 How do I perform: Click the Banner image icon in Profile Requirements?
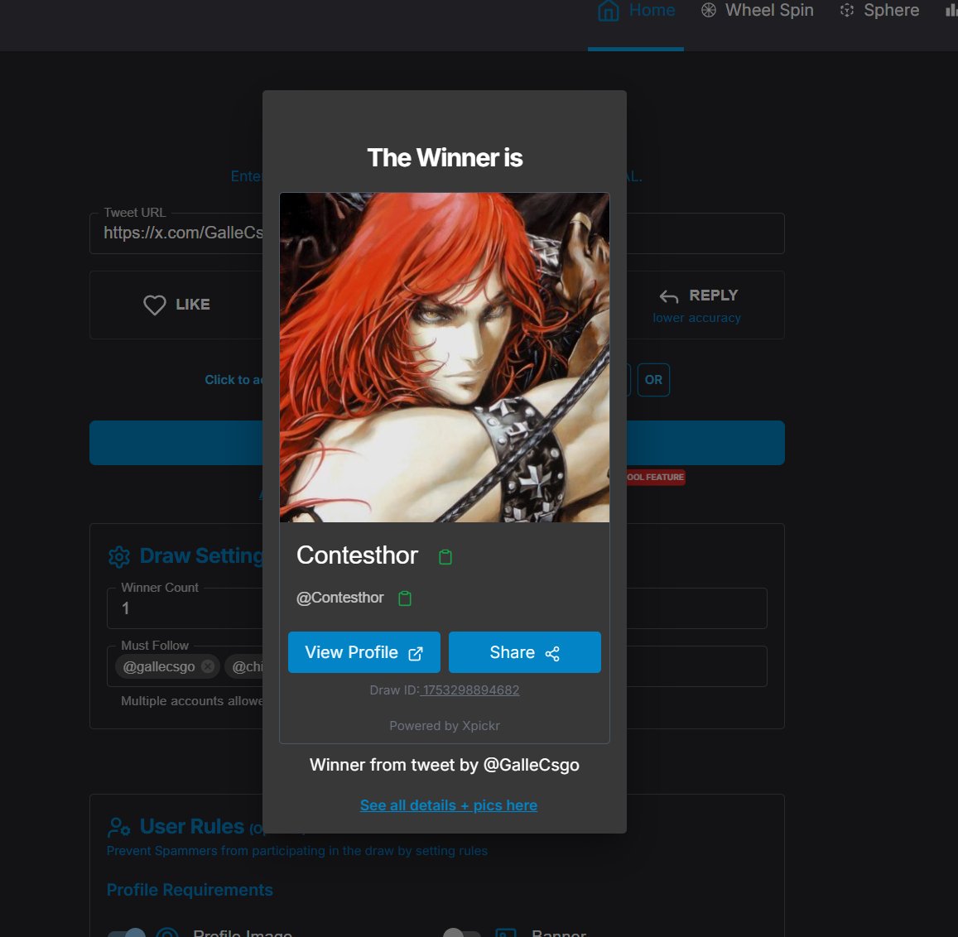coord(505,932)
